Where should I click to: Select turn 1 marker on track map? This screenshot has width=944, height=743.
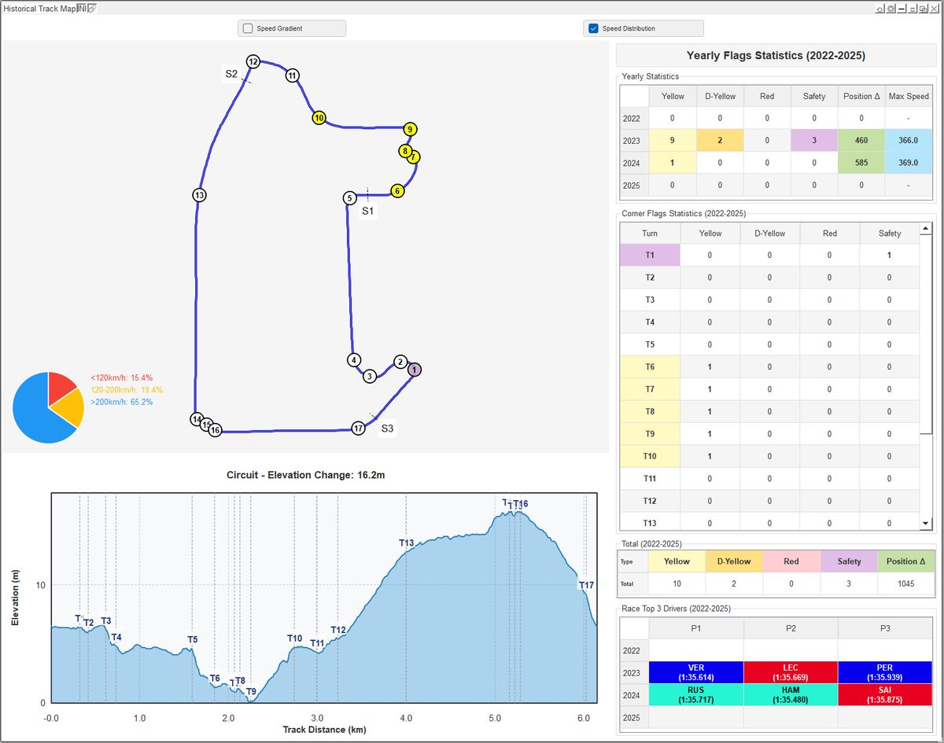click(415, 370)
